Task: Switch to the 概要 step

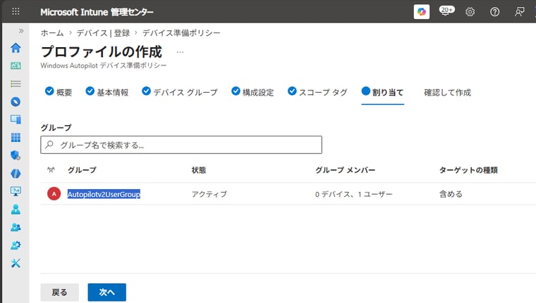Action: point(59,92)
